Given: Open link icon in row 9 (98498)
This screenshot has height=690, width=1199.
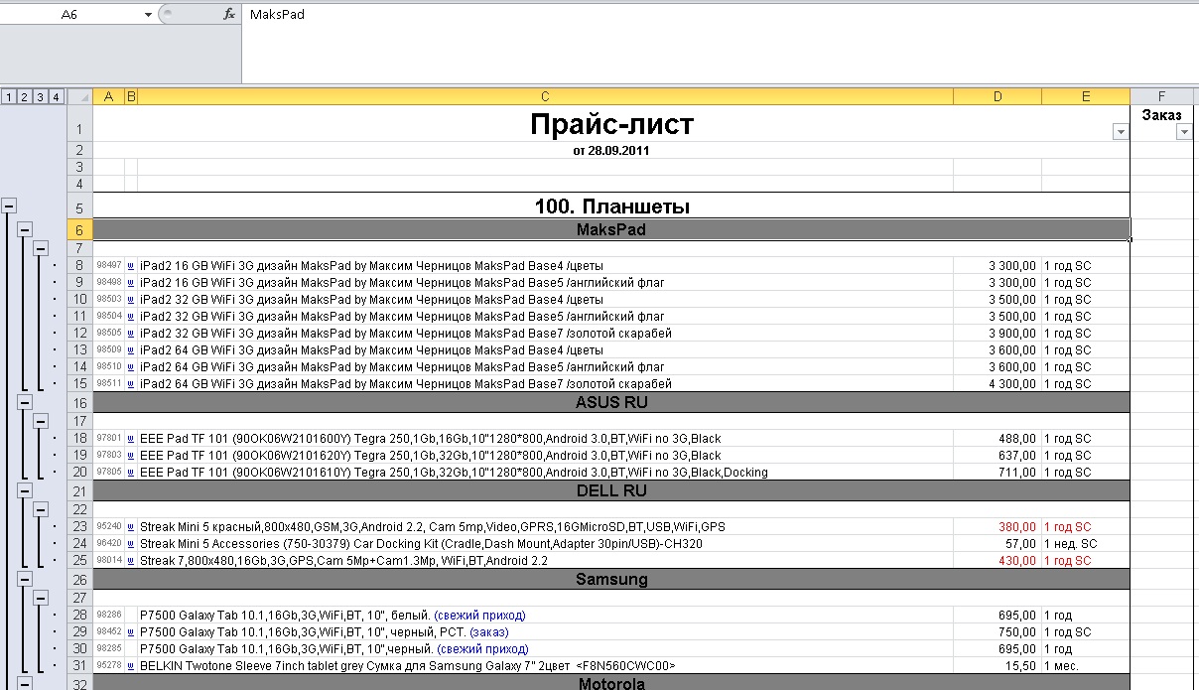Looking at the screenshot, I should tap(131, 283).
